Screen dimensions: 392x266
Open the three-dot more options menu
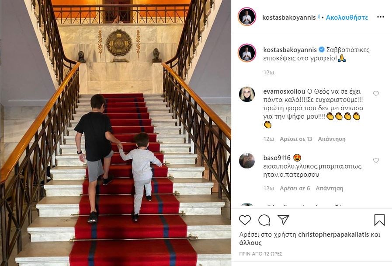(x=381, y=17)
